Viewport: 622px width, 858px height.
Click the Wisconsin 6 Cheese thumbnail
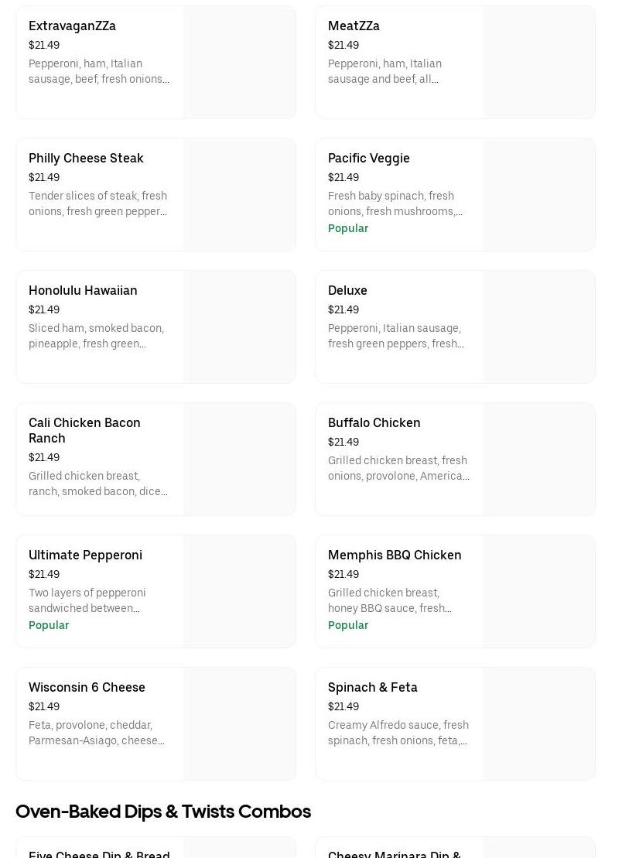(240, 724)
